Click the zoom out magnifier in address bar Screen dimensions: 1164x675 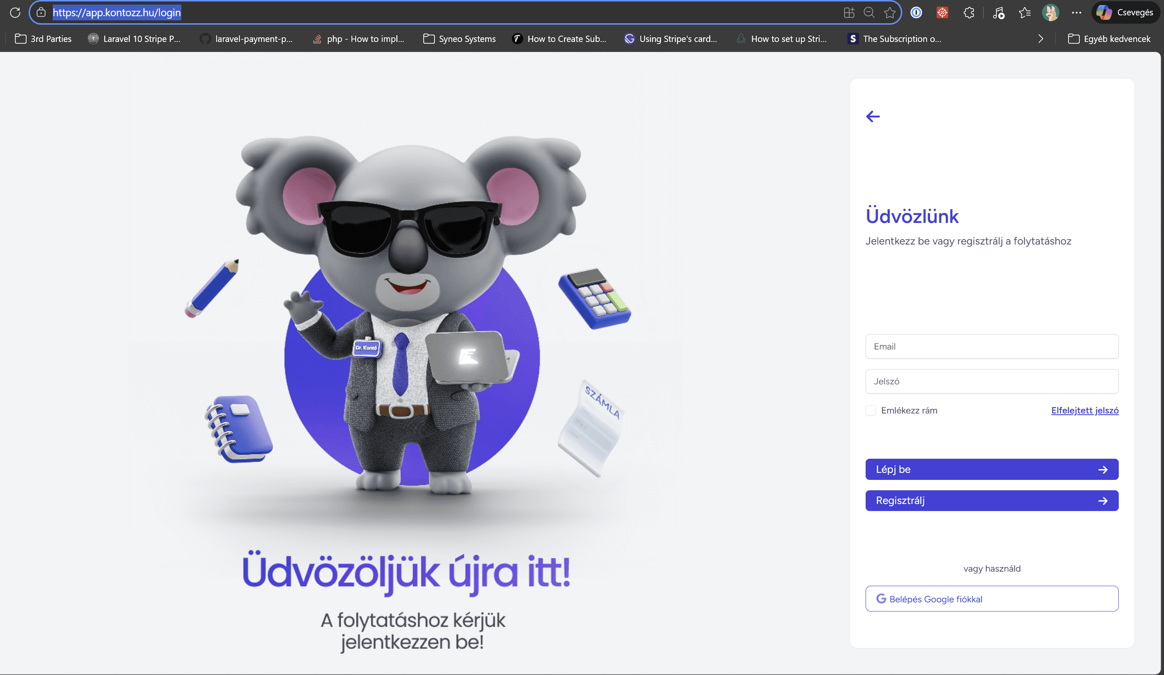point(869,12)
